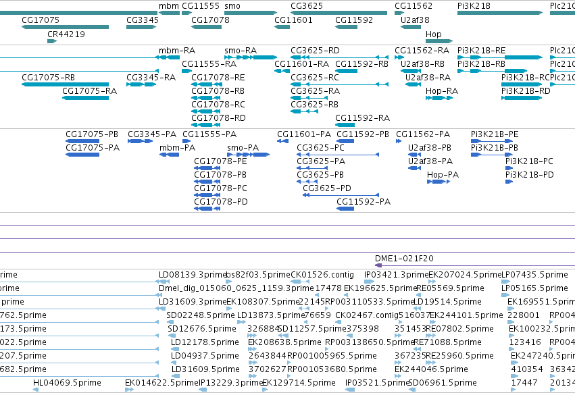
Task: Select transcript Pi3K21B-RE
Action: click(x=500, y=57)
